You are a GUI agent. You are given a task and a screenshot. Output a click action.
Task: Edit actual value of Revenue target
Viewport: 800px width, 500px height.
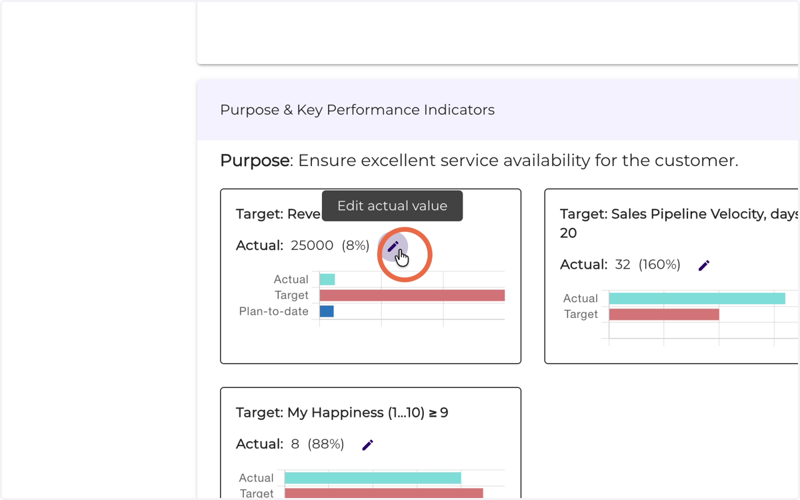coord(393,247)
